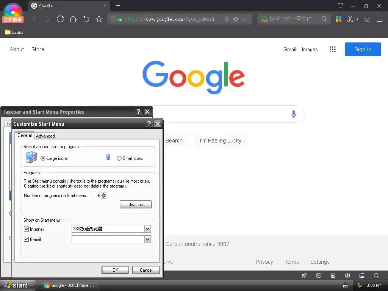This screenshot has width=388, height=291.
Task: Confirm with the OK button
Action: pos(115,270)
